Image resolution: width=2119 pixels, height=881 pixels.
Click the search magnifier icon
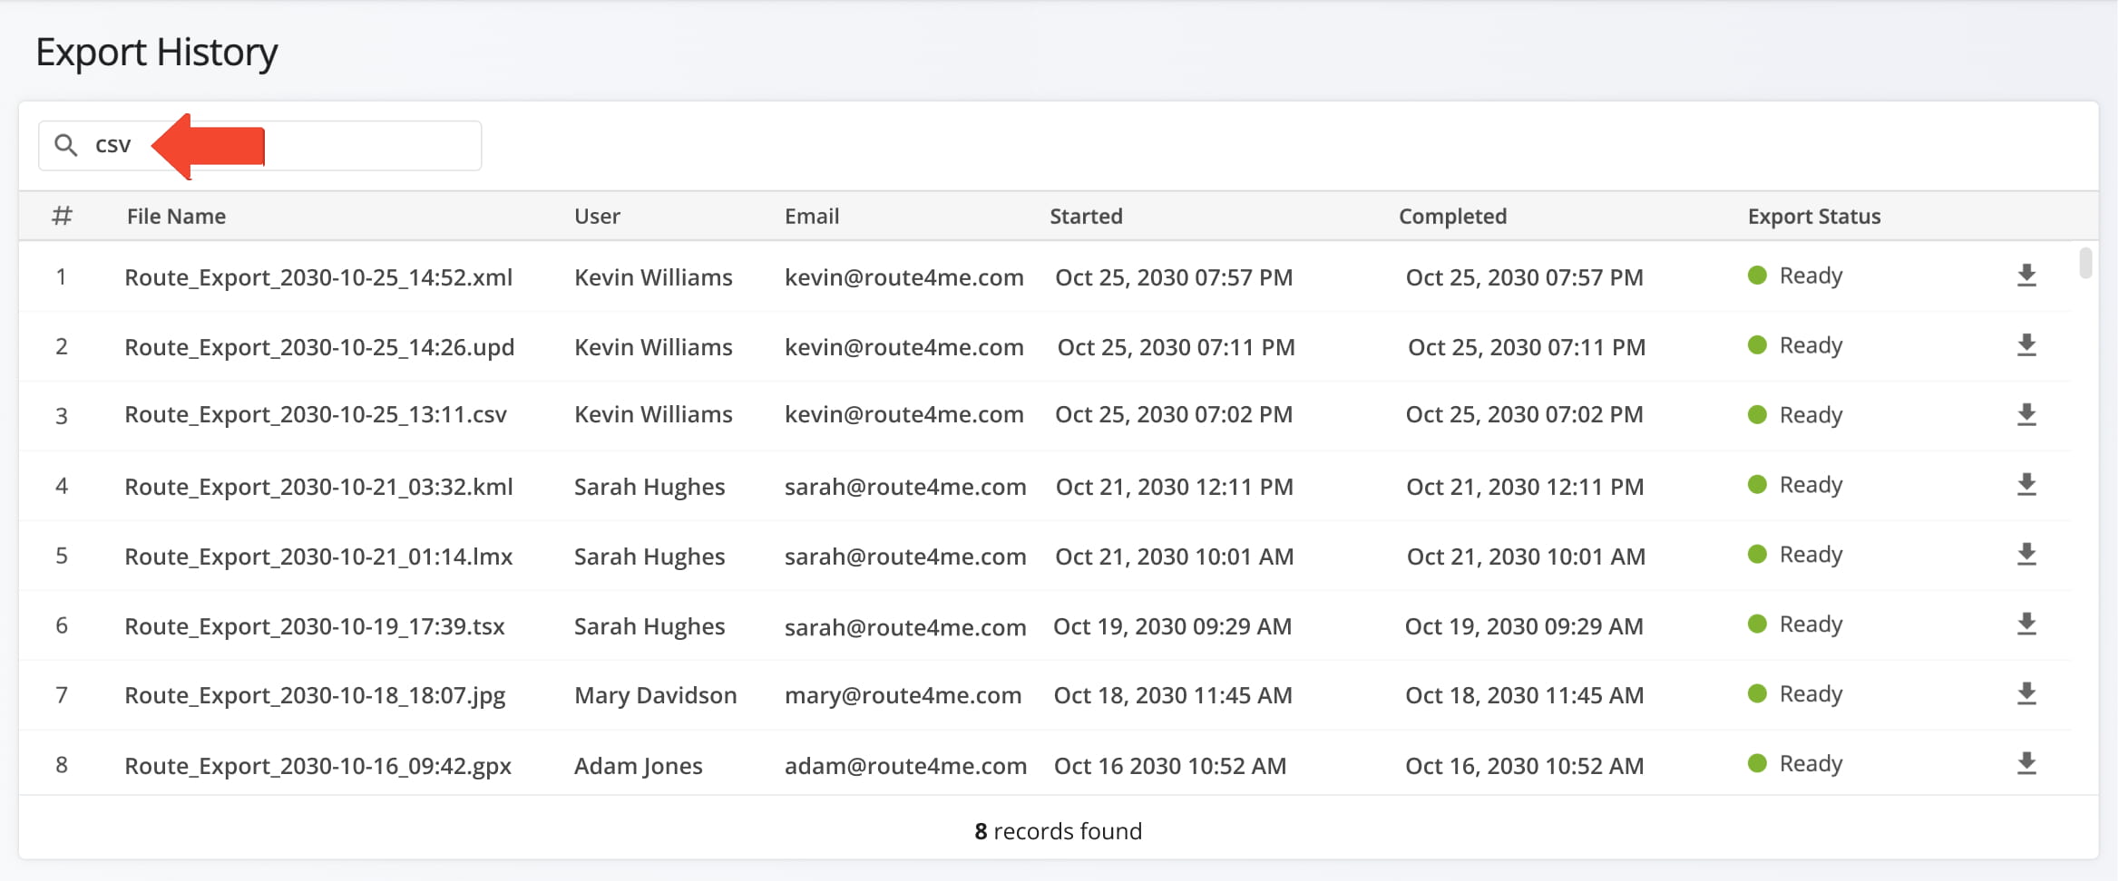65,145
